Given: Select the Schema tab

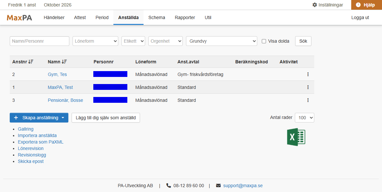Looking at the screenshot, I should click(x=156, y=17).
